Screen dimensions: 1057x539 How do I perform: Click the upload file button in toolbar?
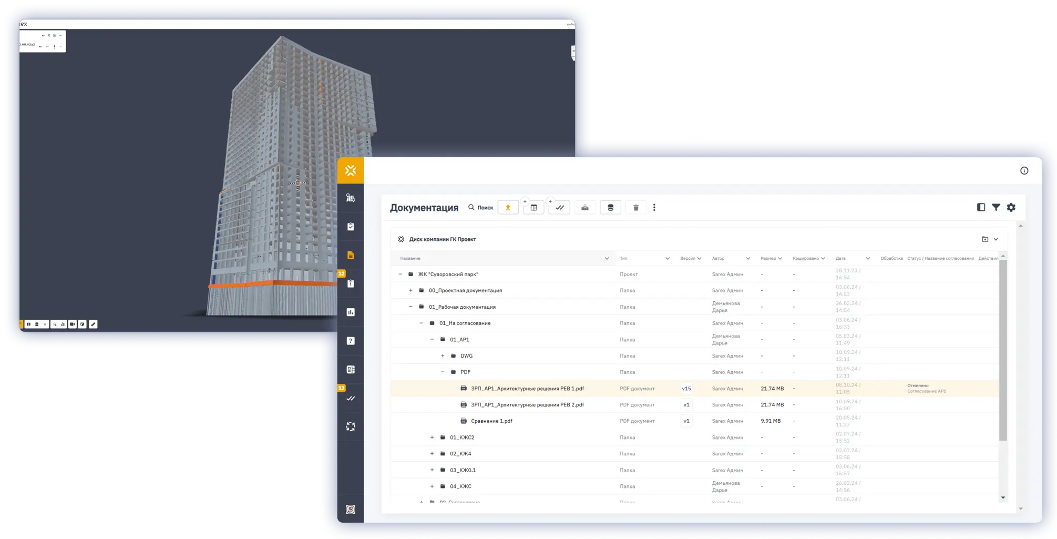click(508, 208)
